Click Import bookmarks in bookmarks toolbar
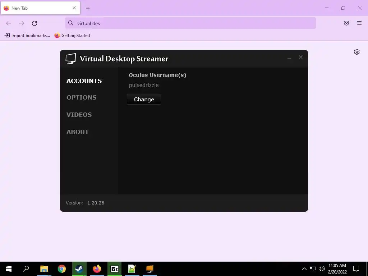 [27, 36]
